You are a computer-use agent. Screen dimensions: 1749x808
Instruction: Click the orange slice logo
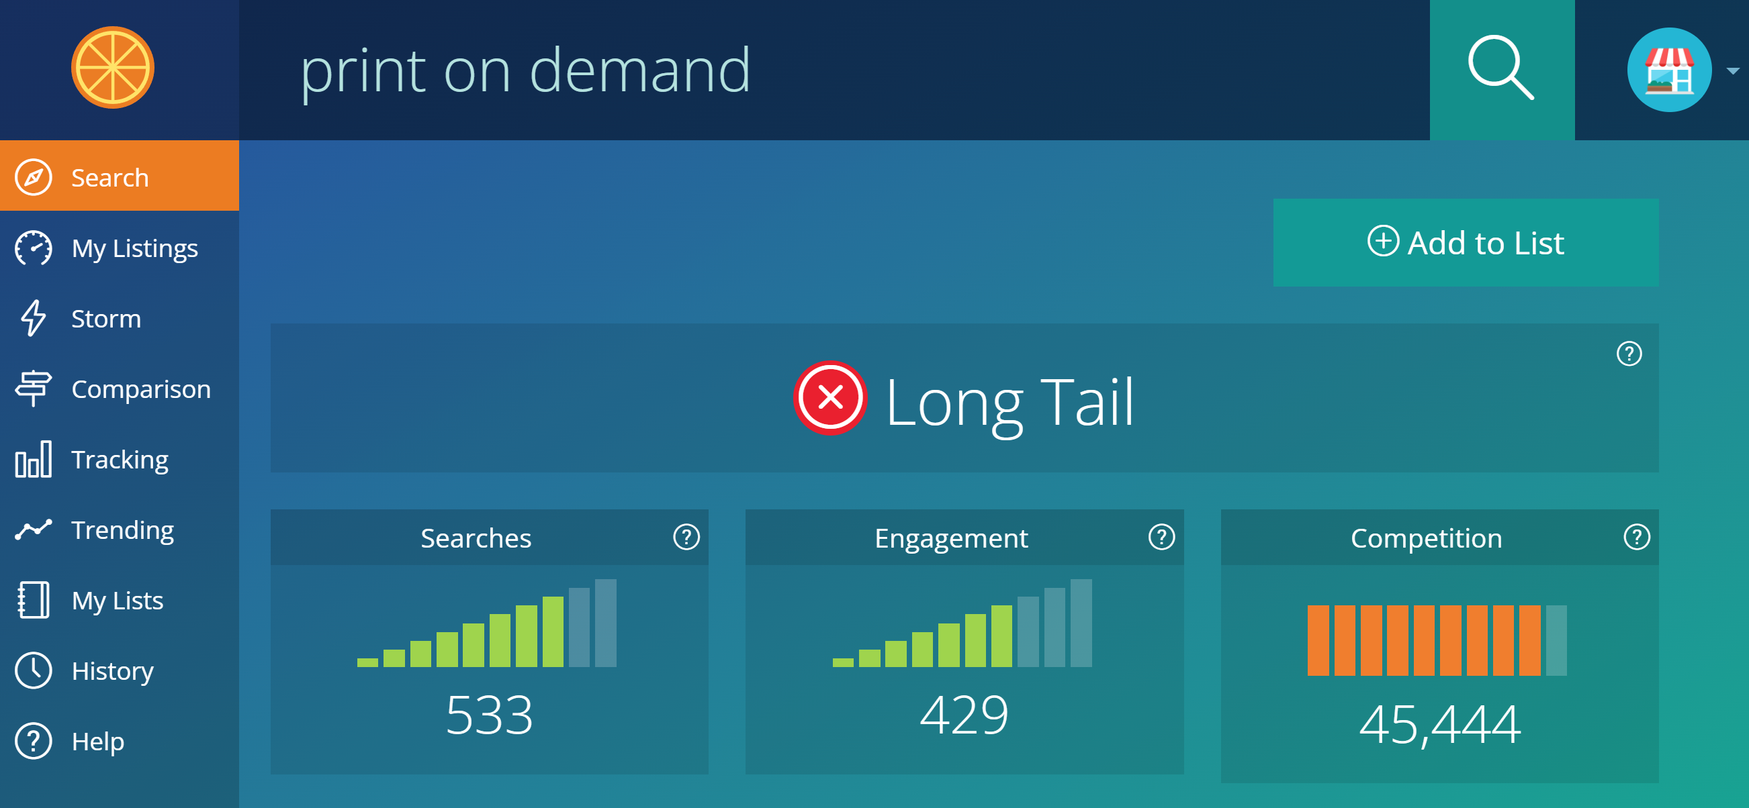click(113, 68)
